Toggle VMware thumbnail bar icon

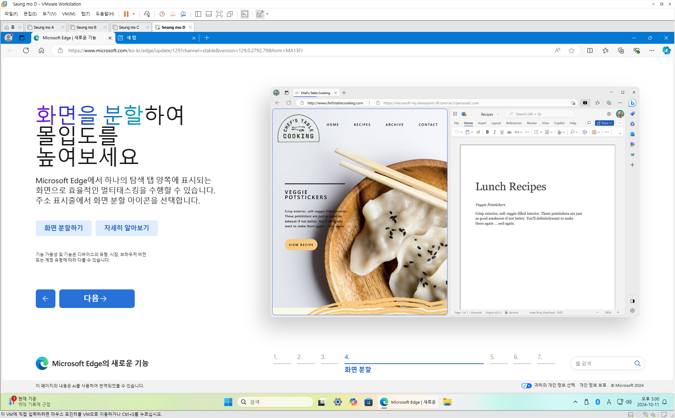tap(209, 14)
